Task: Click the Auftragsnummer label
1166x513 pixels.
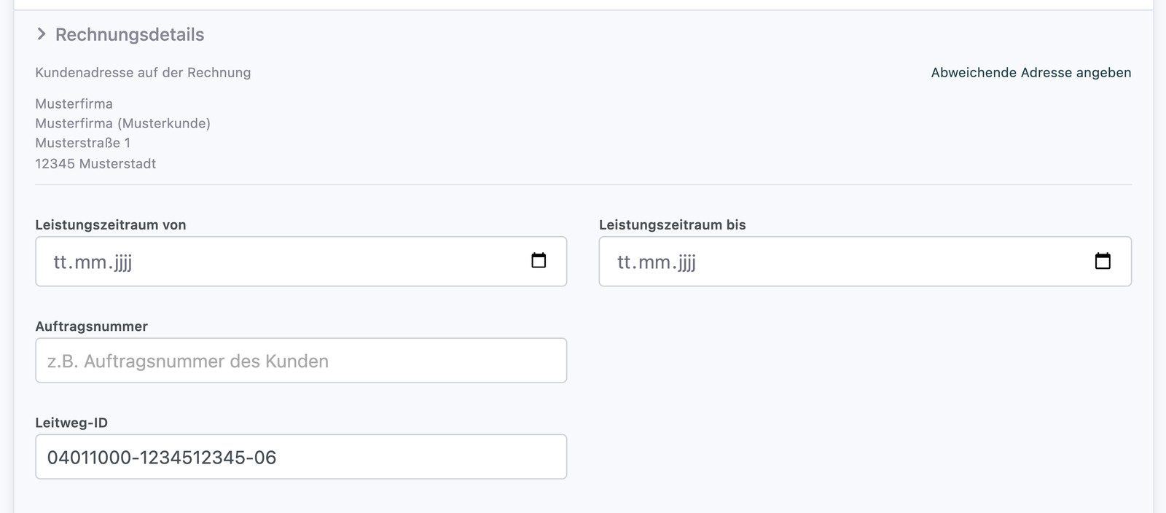Action: 92,326
